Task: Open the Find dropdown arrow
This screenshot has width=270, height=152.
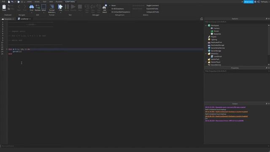Action: pyautogui.click(x=32, y=13)
